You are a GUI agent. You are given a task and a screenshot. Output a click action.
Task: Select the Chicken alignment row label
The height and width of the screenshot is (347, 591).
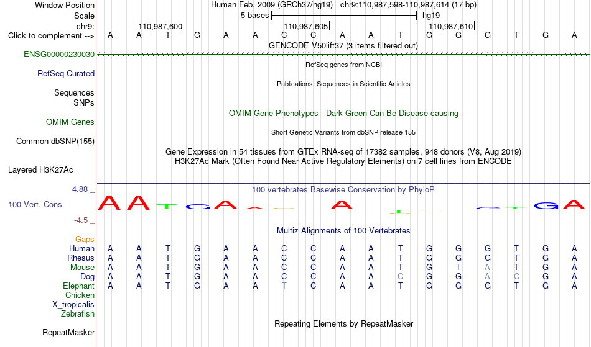[x=80, y=295]
